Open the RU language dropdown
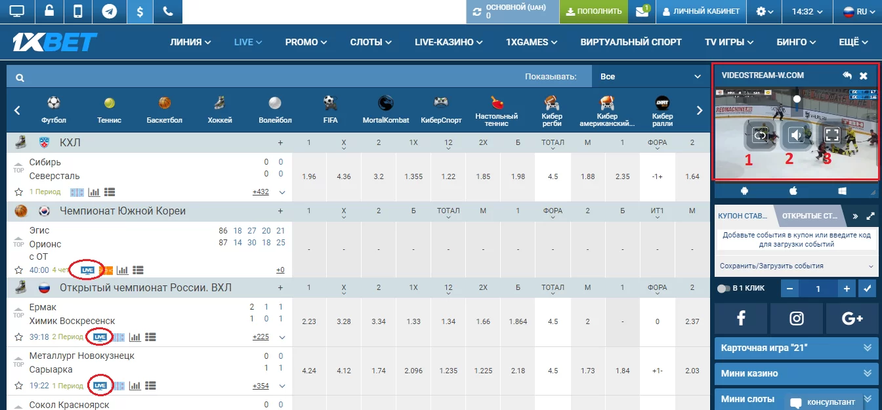 pos(855,11)
